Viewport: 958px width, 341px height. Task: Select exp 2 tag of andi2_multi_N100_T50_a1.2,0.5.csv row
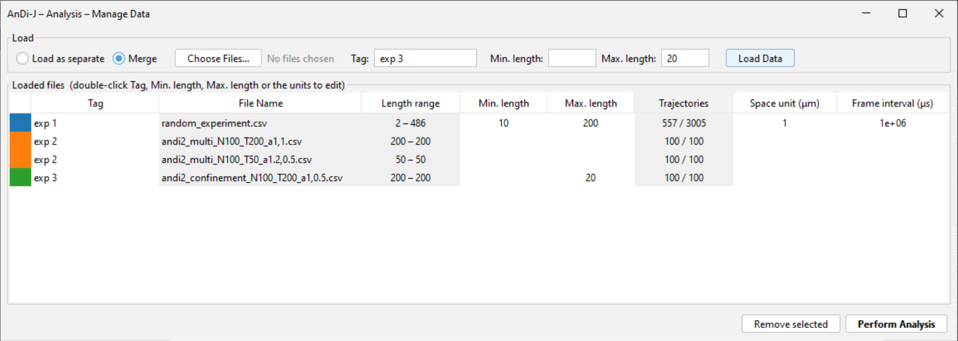click(x=95, y=159)
